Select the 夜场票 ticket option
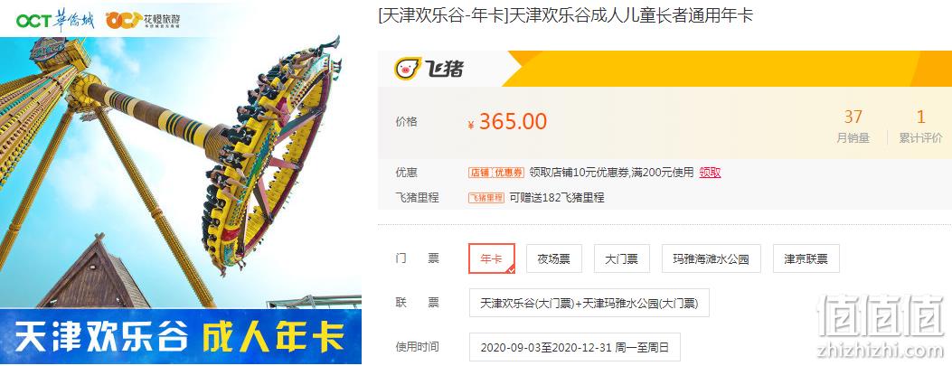 [553, 258]
